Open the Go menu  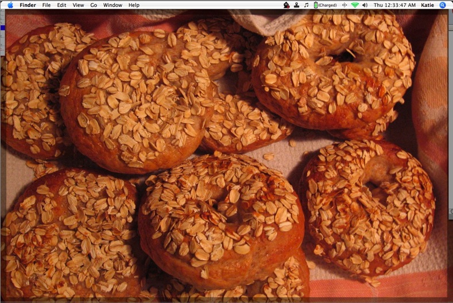click(x=94, y=5)
